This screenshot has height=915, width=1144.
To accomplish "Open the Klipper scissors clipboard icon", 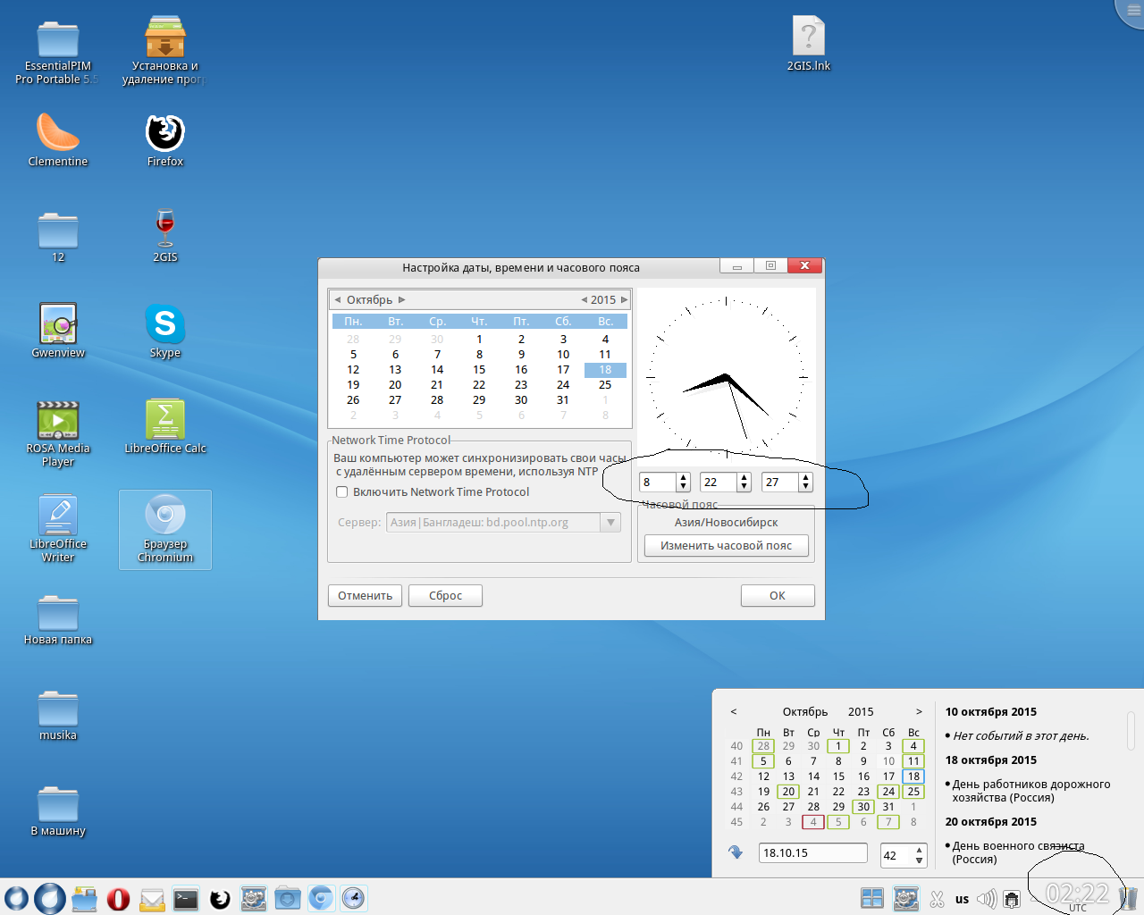I will click(x=937, y=899).
